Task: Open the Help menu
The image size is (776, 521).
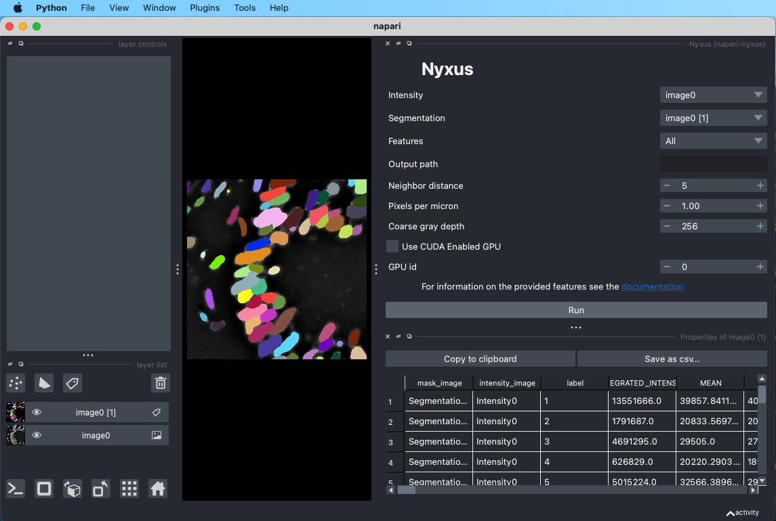Action: click(279, 8)
